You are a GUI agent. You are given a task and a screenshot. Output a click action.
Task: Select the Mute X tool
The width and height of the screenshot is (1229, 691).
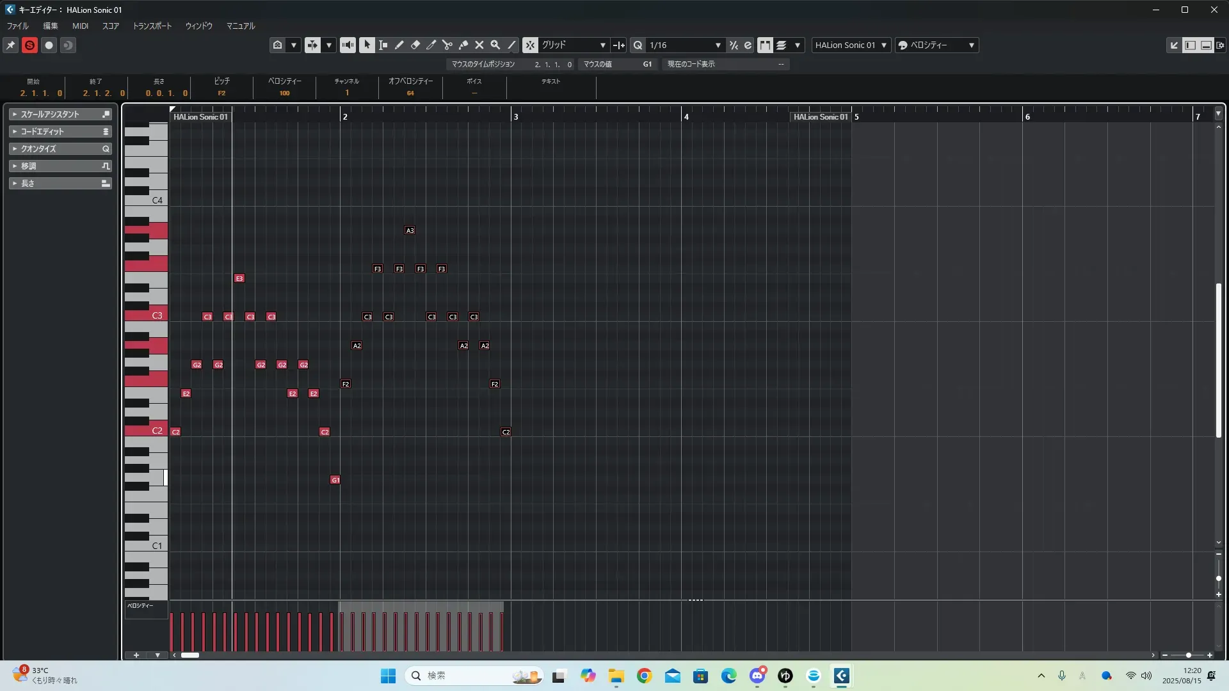tap(479, 45)
